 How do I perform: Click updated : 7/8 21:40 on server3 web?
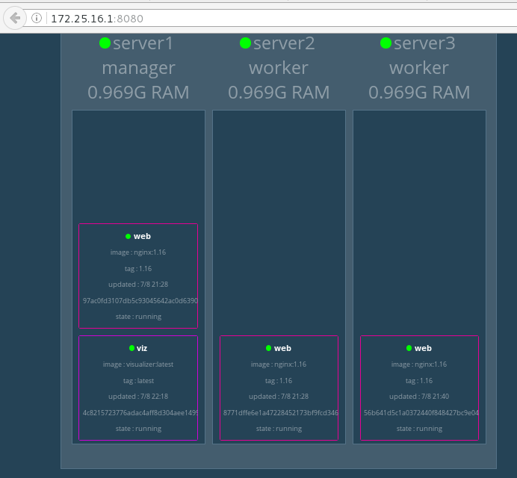[x=419, y=397]
